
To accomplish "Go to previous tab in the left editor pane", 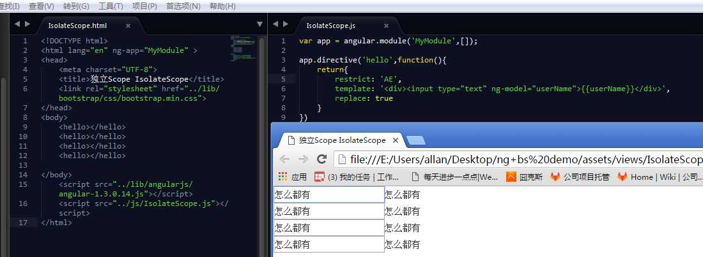I will point(17,24).
